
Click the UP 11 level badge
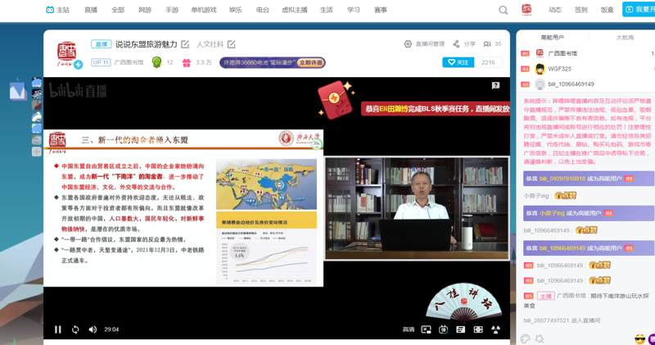pyautogui.click(x=101, y=62)
